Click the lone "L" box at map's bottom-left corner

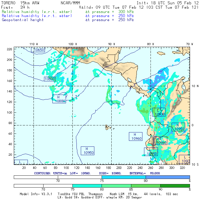21,162
